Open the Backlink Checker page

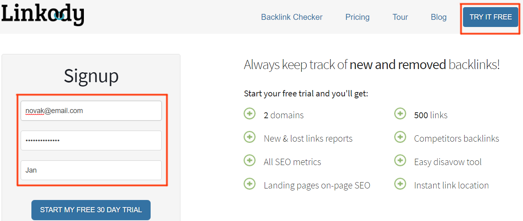(x=292, y=17)
